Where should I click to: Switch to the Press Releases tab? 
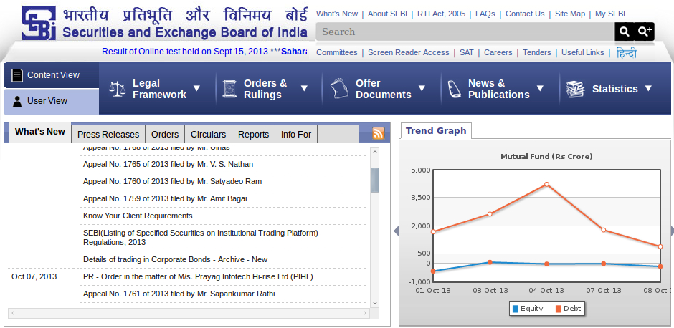pyautogui.click(x=108, y=135)
